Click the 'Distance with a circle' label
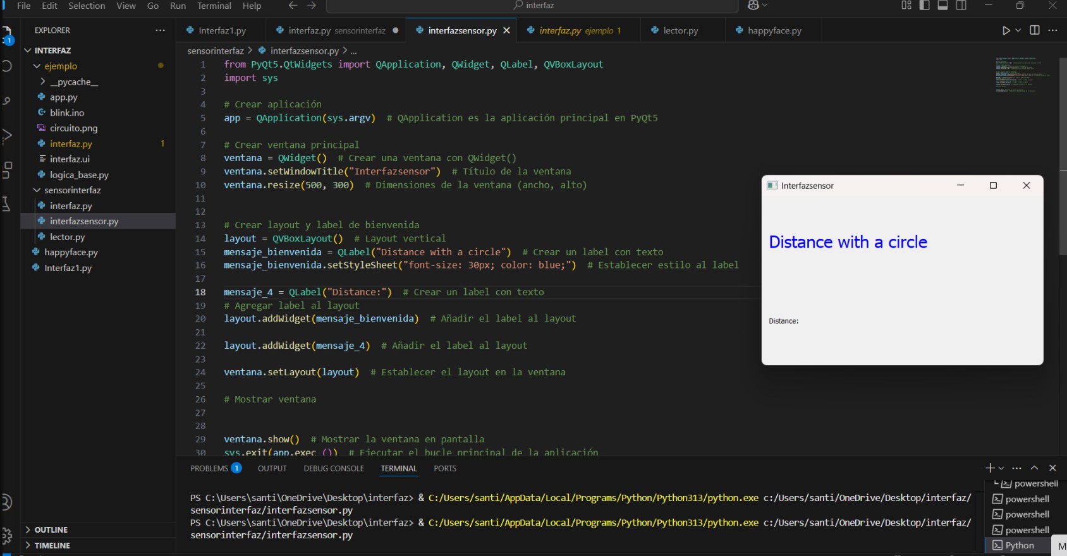The width and height of the screenshot is (1067, 556). (x=848, y=242)
